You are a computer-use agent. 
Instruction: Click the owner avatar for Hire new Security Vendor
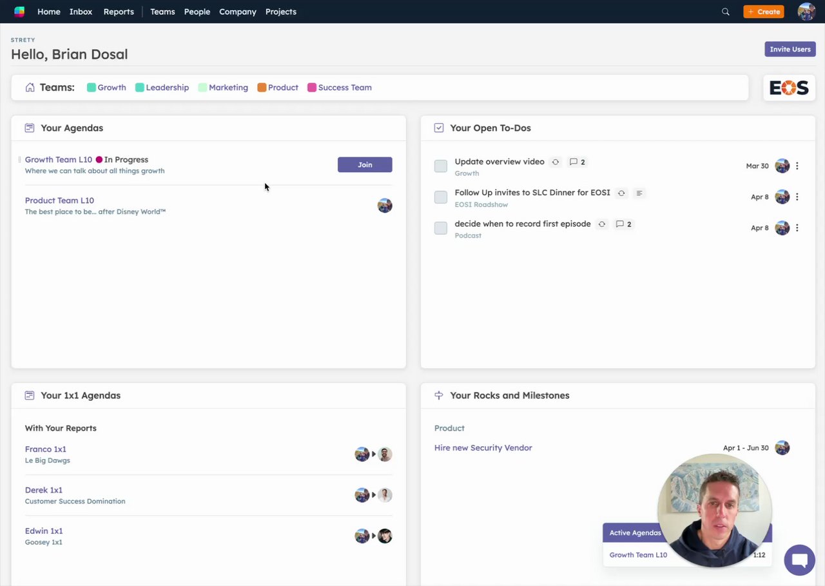pos(782,447)
